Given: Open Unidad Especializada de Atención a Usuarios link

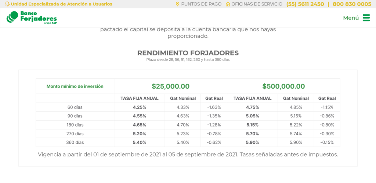Looking at the screenshot, I should pos(61,4).
